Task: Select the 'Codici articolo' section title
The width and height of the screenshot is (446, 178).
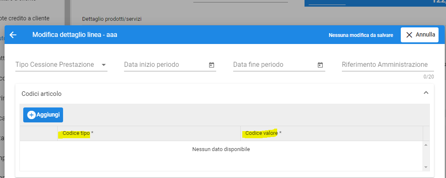Action: click(41, 93)
